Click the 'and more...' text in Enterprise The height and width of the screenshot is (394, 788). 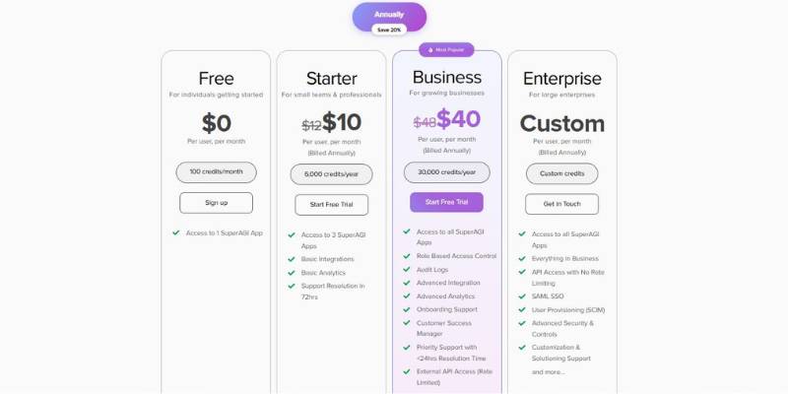coord(550,372)
